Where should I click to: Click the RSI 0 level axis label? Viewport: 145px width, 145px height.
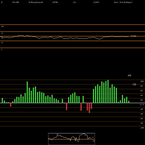1,50
